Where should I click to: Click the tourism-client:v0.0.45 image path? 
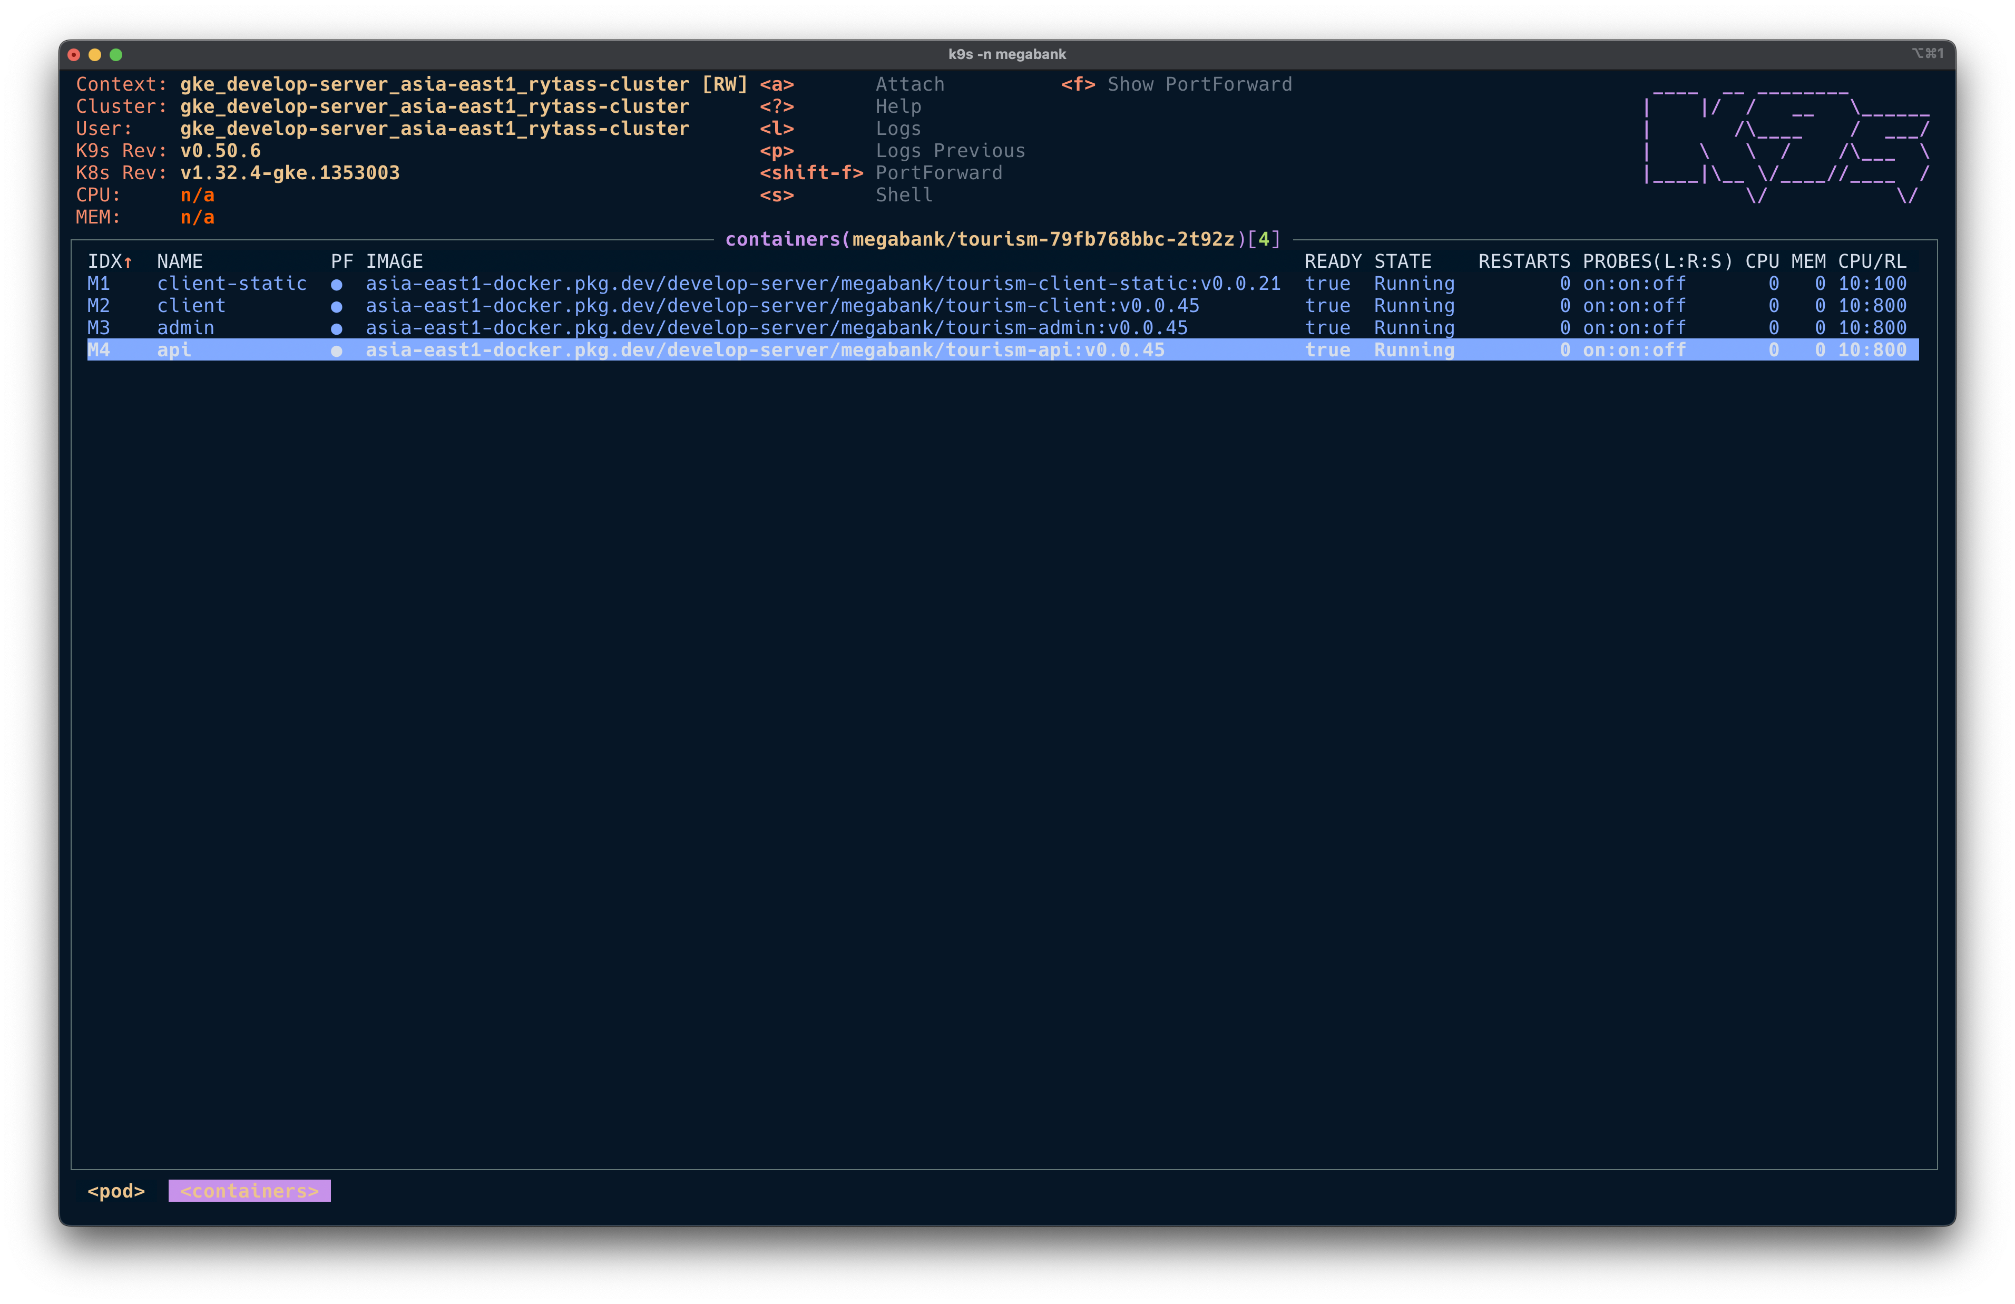[782, 306]
